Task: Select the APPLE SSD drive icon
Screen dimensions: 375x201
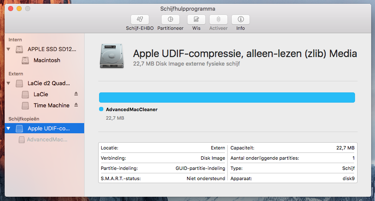Action: click(20, 49)
